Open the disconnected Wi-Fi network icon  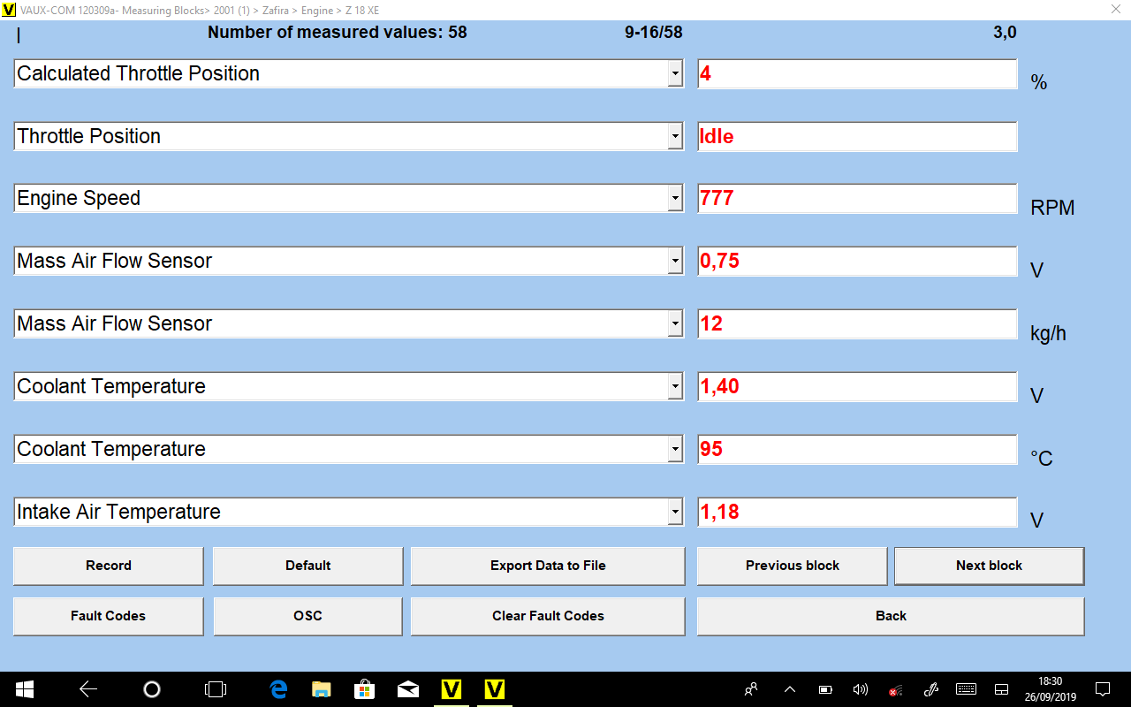click(x=895, y=689)
